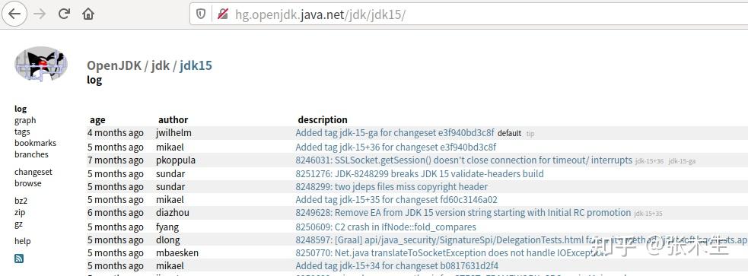Viewport: 748px width, 276px height.
Task: Click the insecure connection padlock icon
Action: [x=223, y=14]
